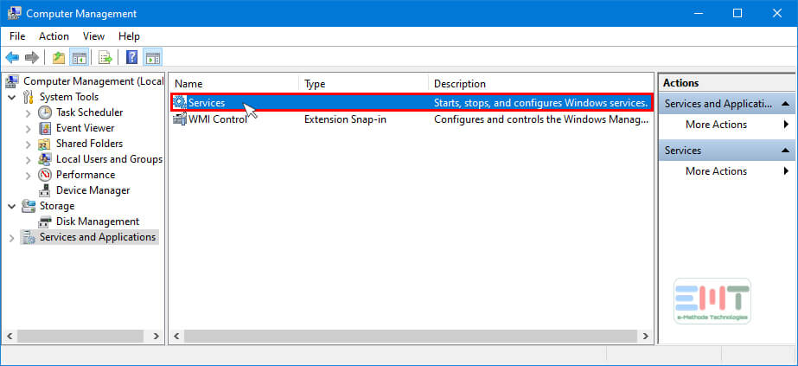
Task: Expand the Local Users and Groups node
Action: (x=28, y=159)
